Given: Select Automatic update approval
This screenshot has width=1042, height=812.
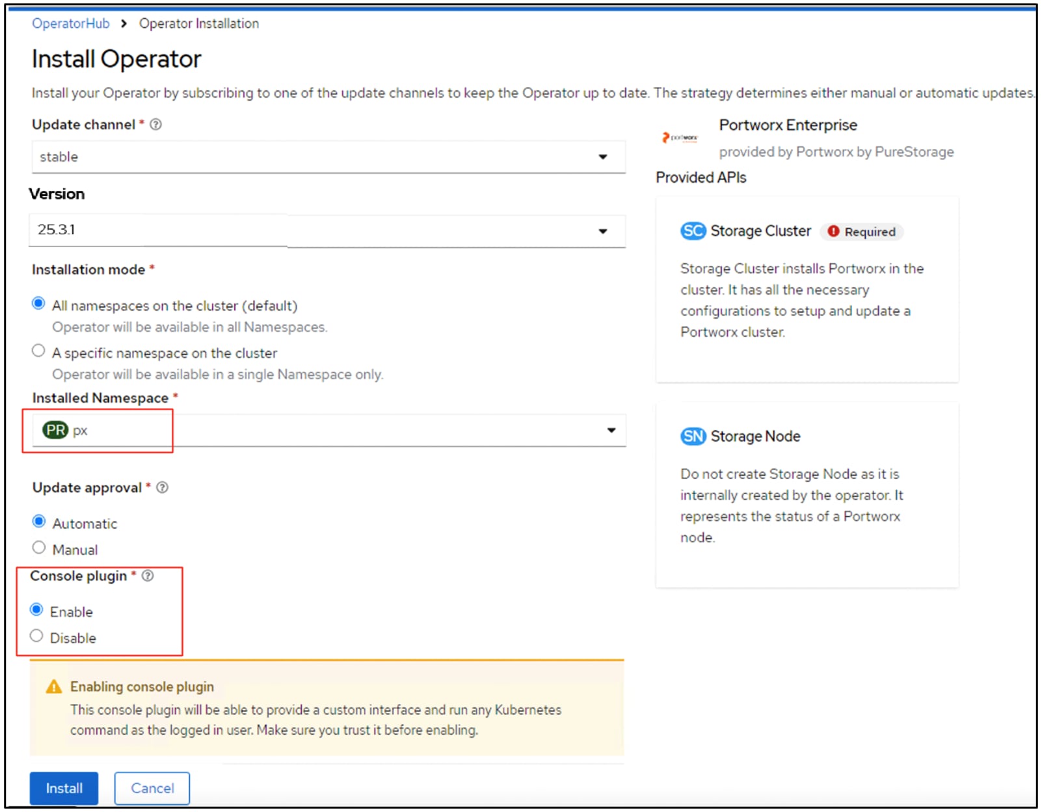Looking at the screenshot, I should click(x=39, y=522).
